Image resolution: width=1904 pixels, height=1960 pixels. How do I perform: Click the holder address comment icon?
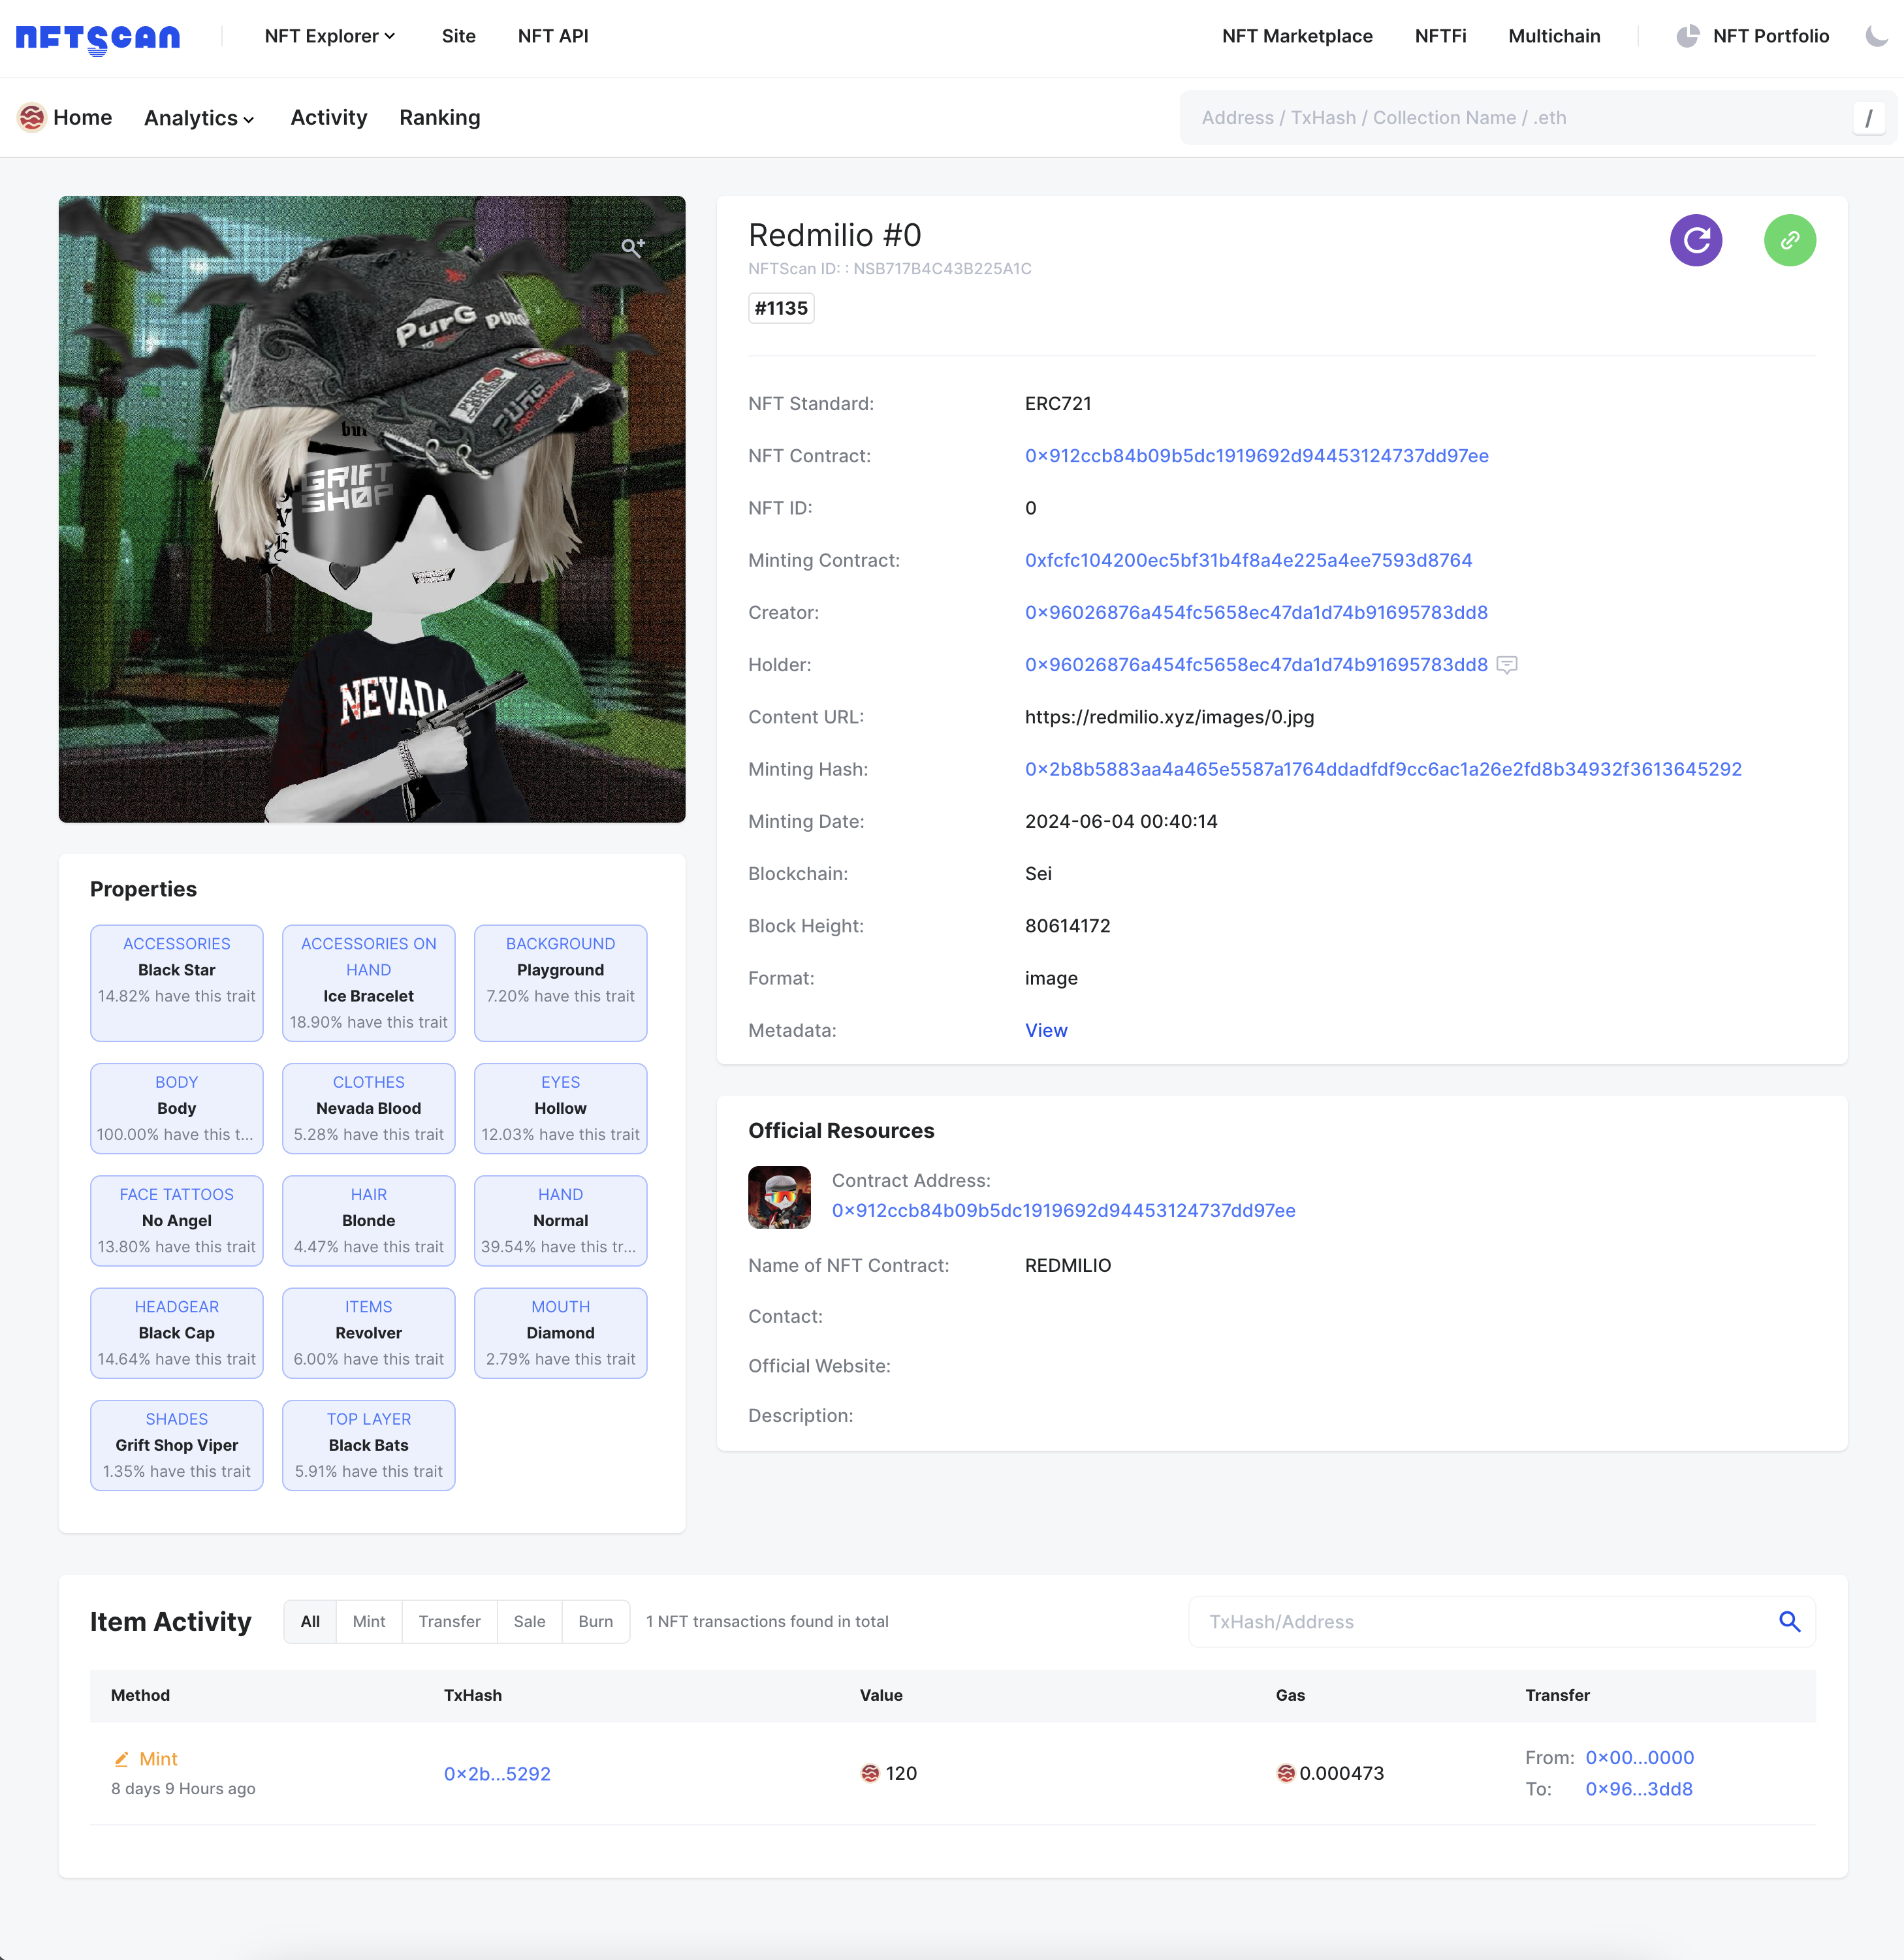[1506, 665]
